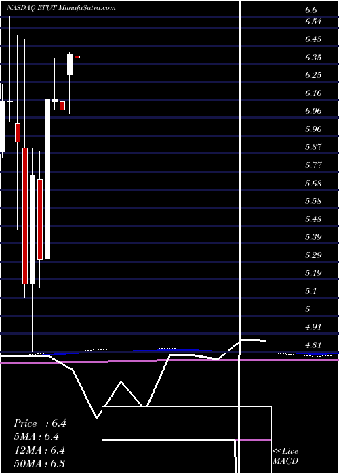Viewport: 339px width, 474px height.
Task: Click the 5.58 price axis label
Action: click(x=313, y=201)
